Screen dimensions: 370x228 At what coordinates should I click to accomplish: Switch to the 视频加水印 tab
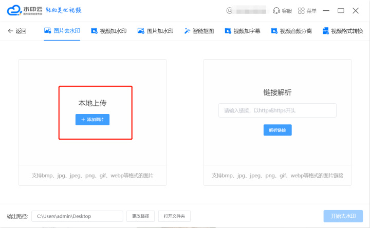tap(108, 31)
